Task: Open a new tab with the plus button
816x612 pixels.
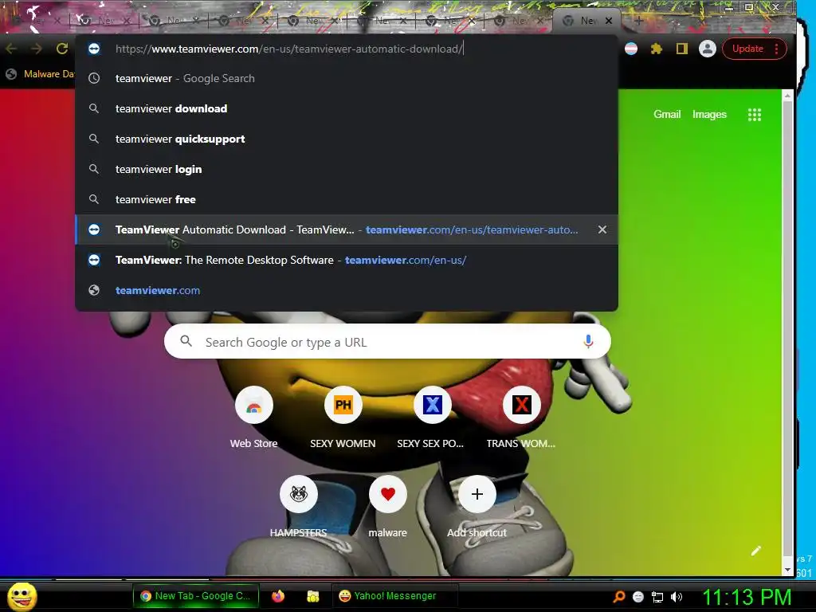Action: [638, 21]
